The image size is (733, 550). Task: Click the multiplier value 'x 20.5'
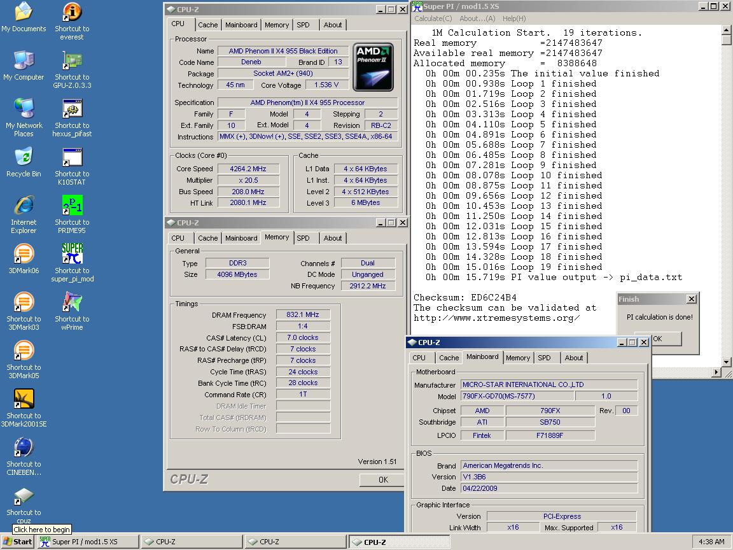(248, 180)
